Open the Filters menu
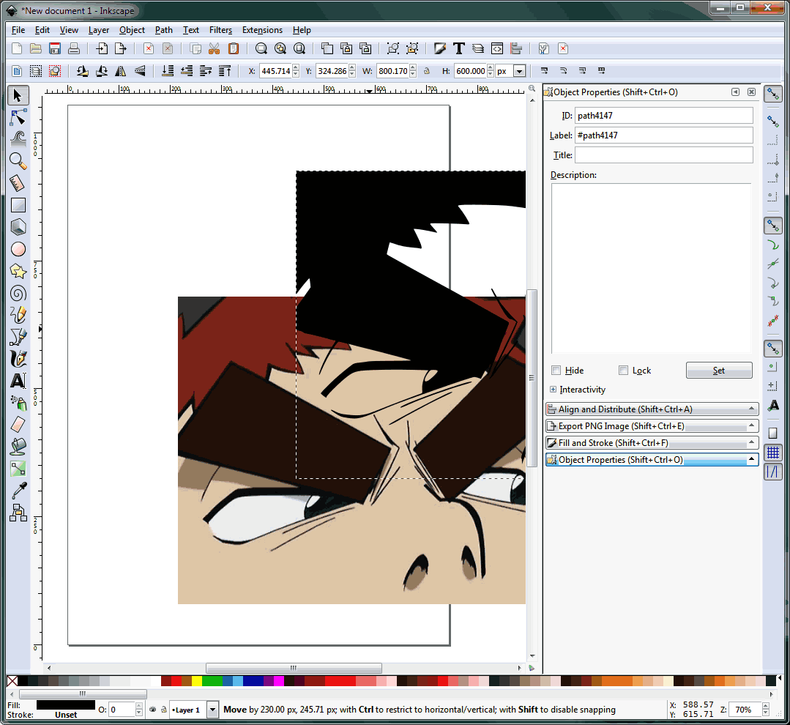 (x=220, y=30)
